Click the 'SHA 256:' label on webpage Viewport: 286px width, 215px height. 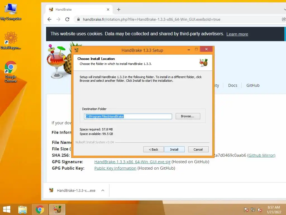[x=61, y=155]
